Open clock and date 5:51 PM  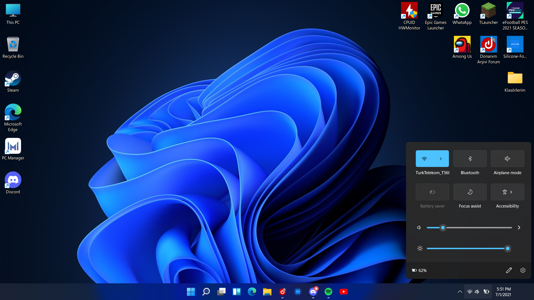click(x=504, y=292)
